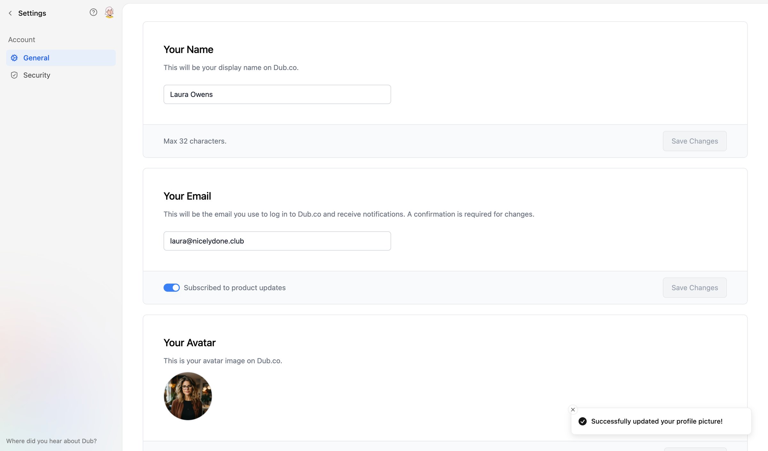Focus the Laura Owens name field
This screenshot has height=451, width=768.
point(277,94)
